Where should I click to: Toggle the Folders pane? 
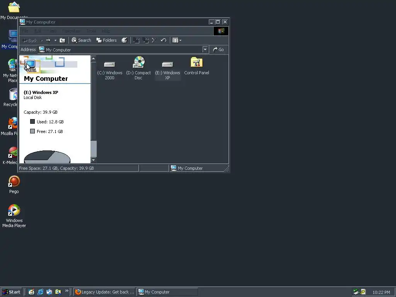coord(107,40)
